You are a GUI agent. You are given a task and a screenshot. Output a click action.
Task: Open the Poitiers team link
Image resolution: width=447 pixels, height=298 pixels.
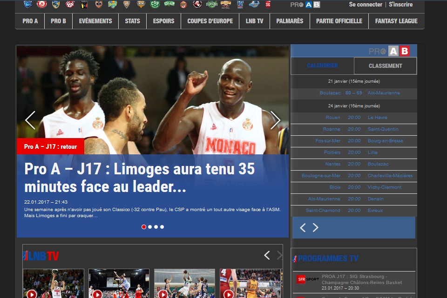[x=332, y=152]
